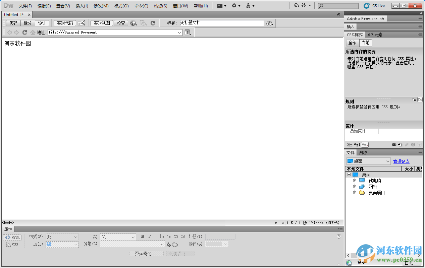This screenshot has height=268, width=425.
Task: Click the 页面属性 button
Action: point(146,253)
